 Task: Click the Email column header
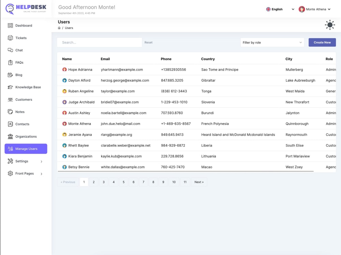[x=105, y=59]
